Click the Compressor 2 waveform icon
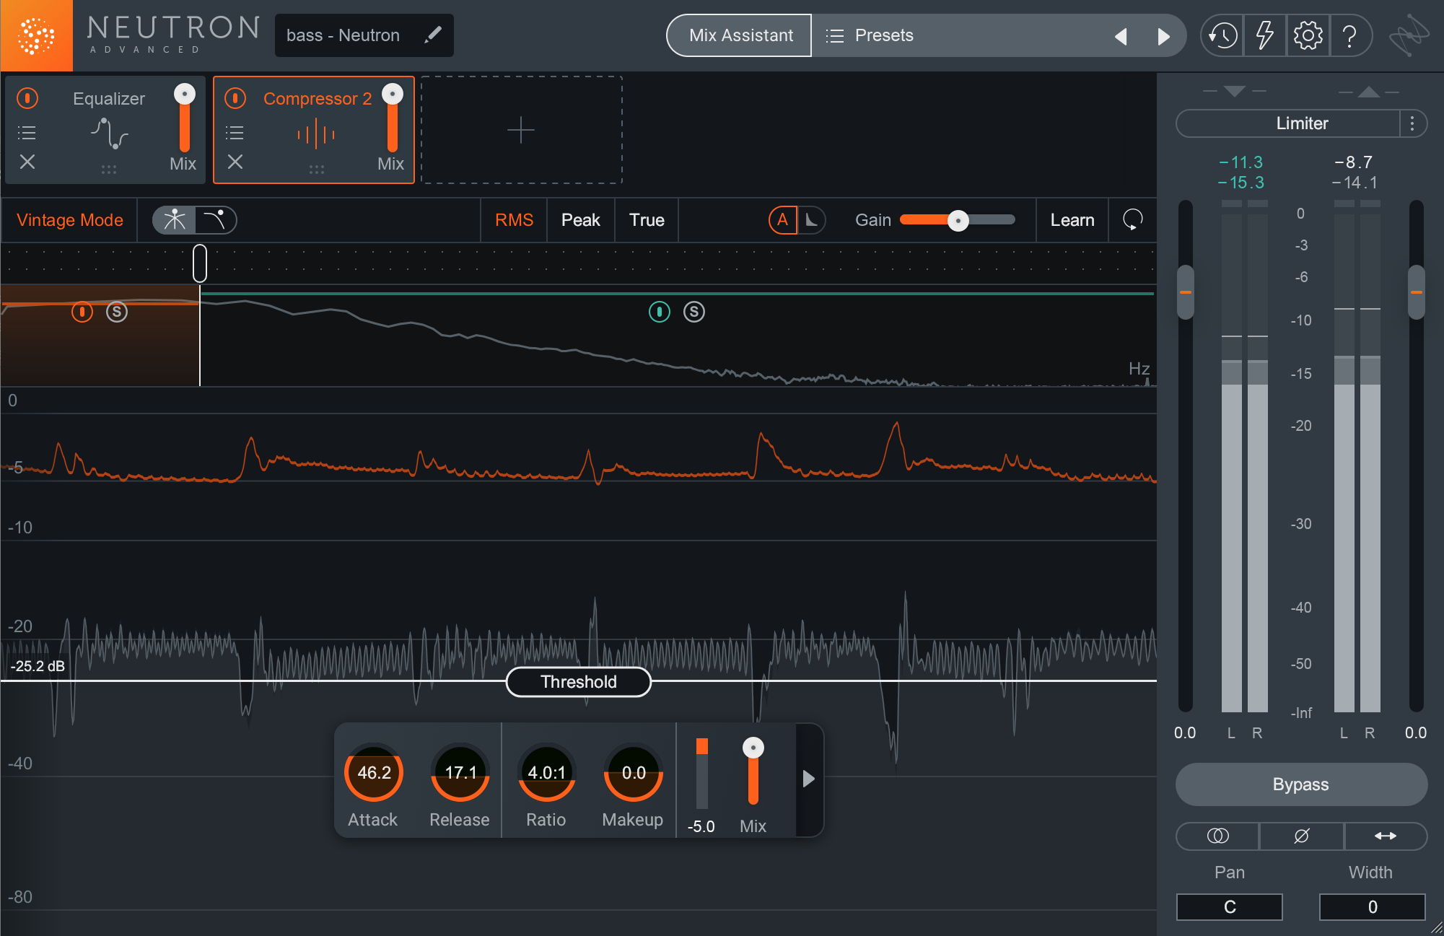 pyautogui.click(x=316, y=134)
